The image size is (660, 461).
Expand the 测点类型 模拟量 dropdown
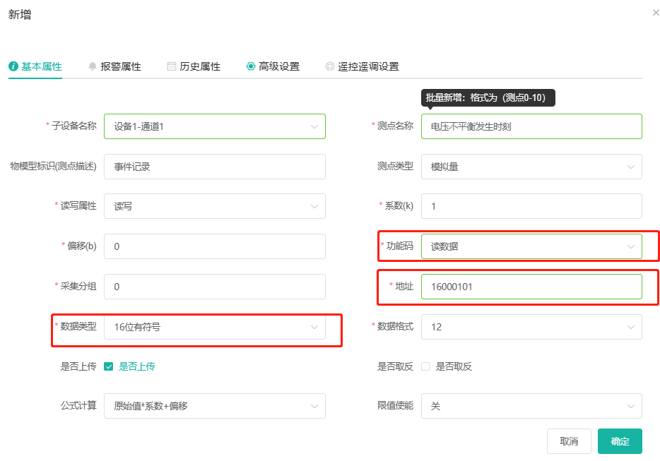[531, 167]
